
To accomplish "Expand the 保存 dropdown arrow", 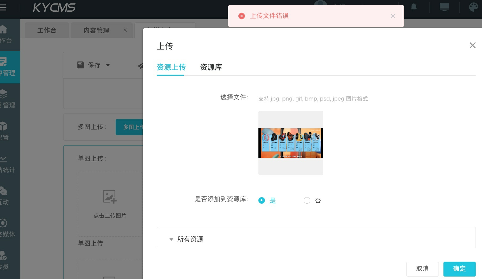I will click(x=108, y=65).
